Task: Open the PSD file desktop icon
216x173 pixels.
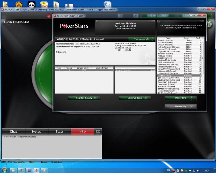Action: pos(44,4)
